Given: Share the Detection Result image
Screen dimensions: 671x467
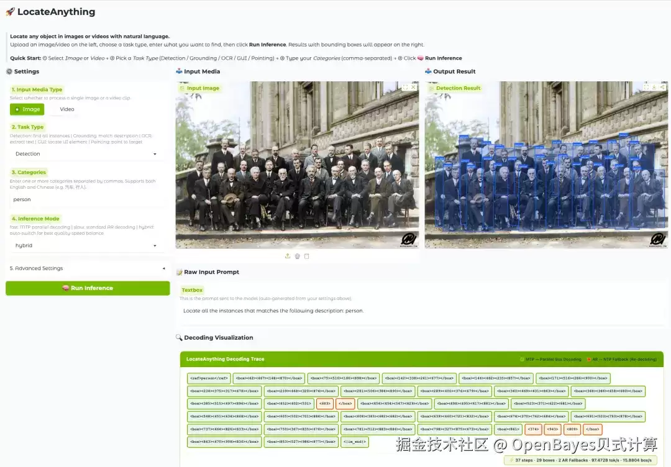Looking at the screenshot, I should (x=662, y=87).
